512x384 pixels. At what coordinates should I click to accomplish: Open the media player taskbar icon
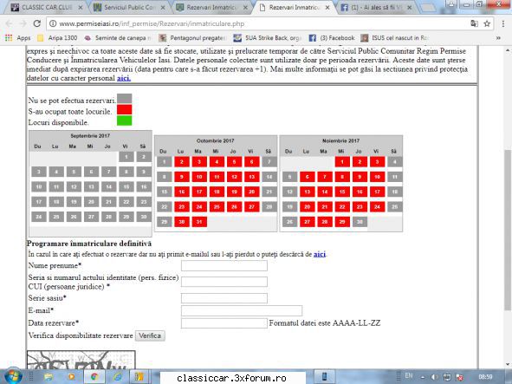(x=71, y=377)
